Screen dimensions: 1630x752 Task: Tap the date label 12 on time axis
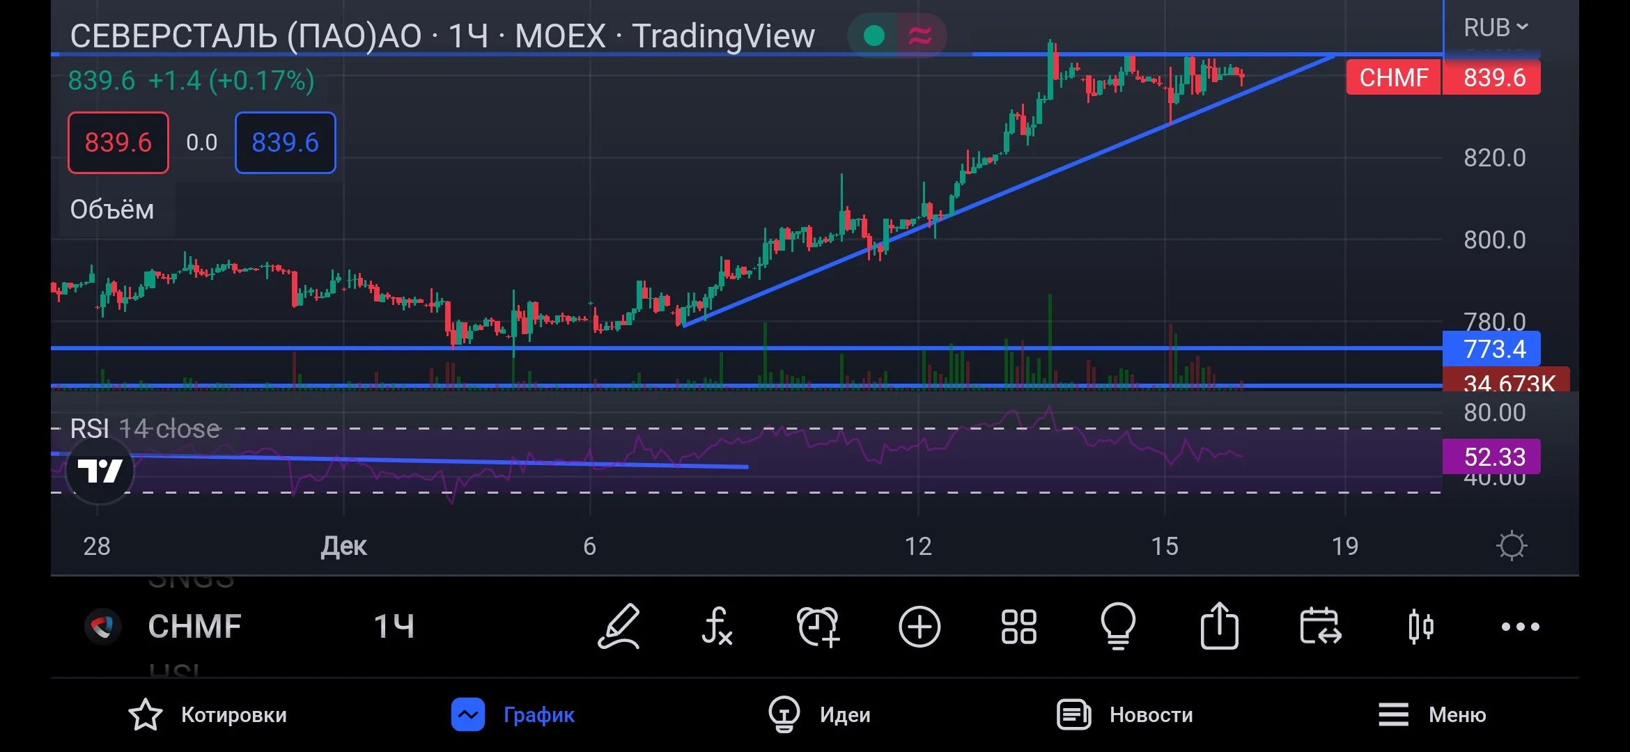pos(918,547)
